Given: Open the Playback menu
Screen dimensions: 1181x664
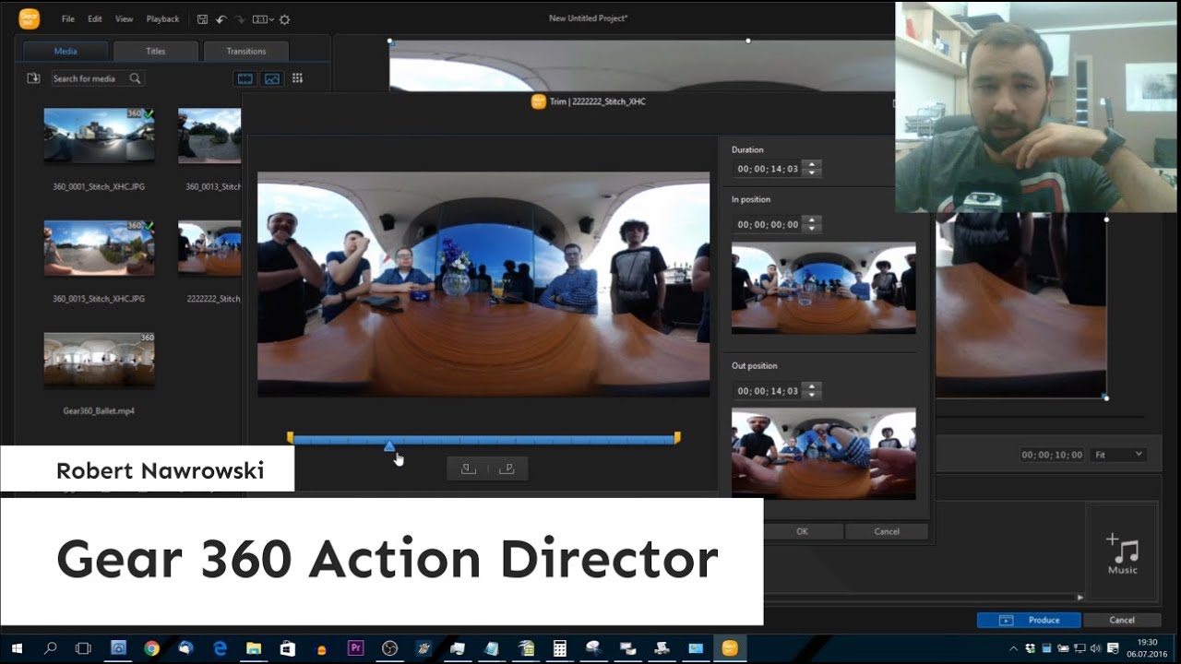Looking at the screenshot, I should coord(163,18).
